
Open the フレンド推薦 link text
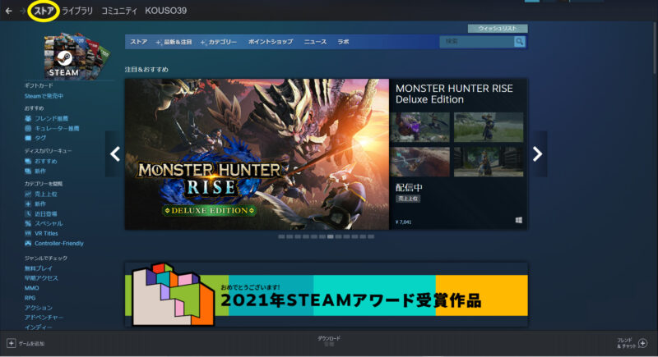coord(51,118)
